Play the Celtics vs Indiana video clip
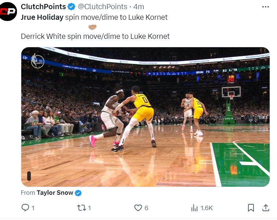Image resolution: width=277 pixels, height=220 pixels. (145, 117)
